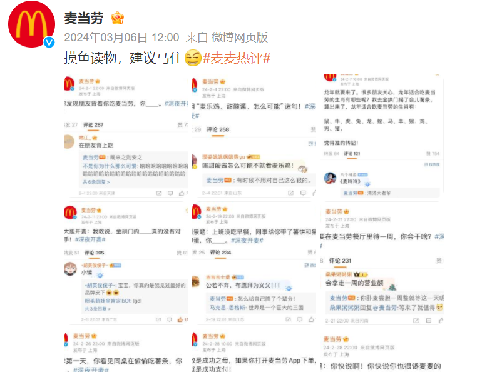Open the #麦麦热评# hashtag topic

(x=237, y=58)
